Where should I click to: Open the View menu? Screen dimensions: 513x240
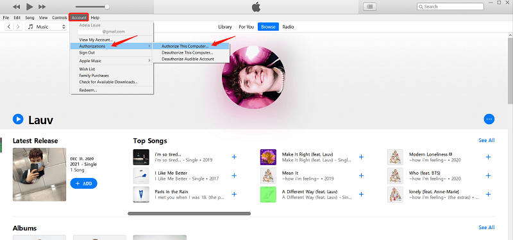pos(43,18)
